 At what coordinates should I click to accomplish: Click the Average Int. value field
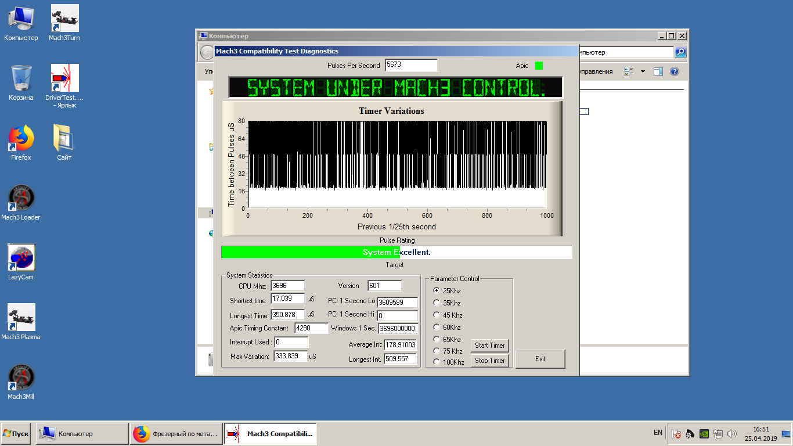tap(400, 345)
